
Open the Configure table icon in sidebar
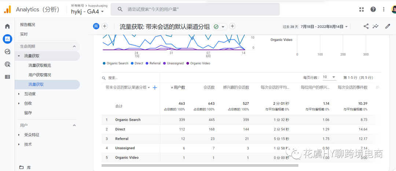(7, 77)
